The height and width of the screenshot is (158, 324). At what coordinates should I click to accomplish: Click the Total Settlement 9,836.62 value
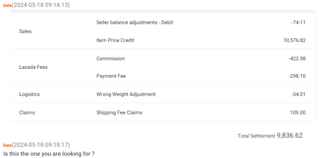(289, 136)
